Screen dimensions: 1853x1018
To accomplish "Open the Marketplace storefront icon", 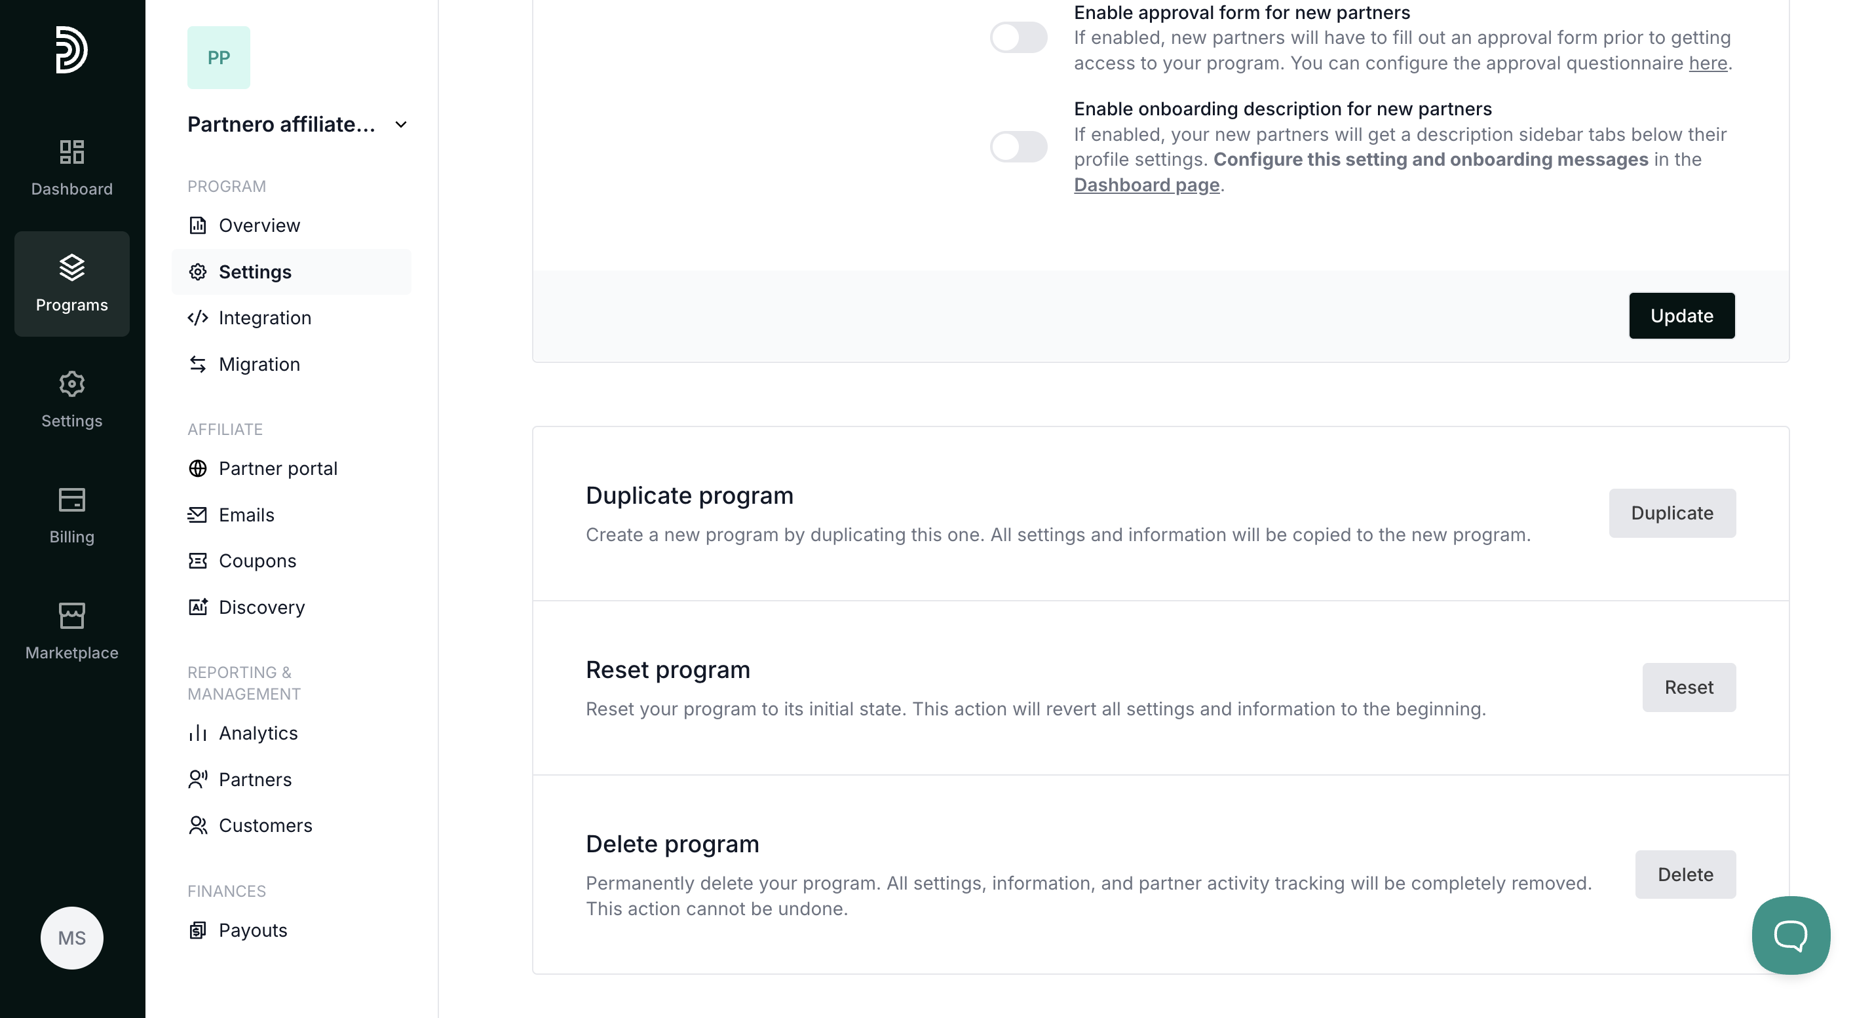I will 71,615.
